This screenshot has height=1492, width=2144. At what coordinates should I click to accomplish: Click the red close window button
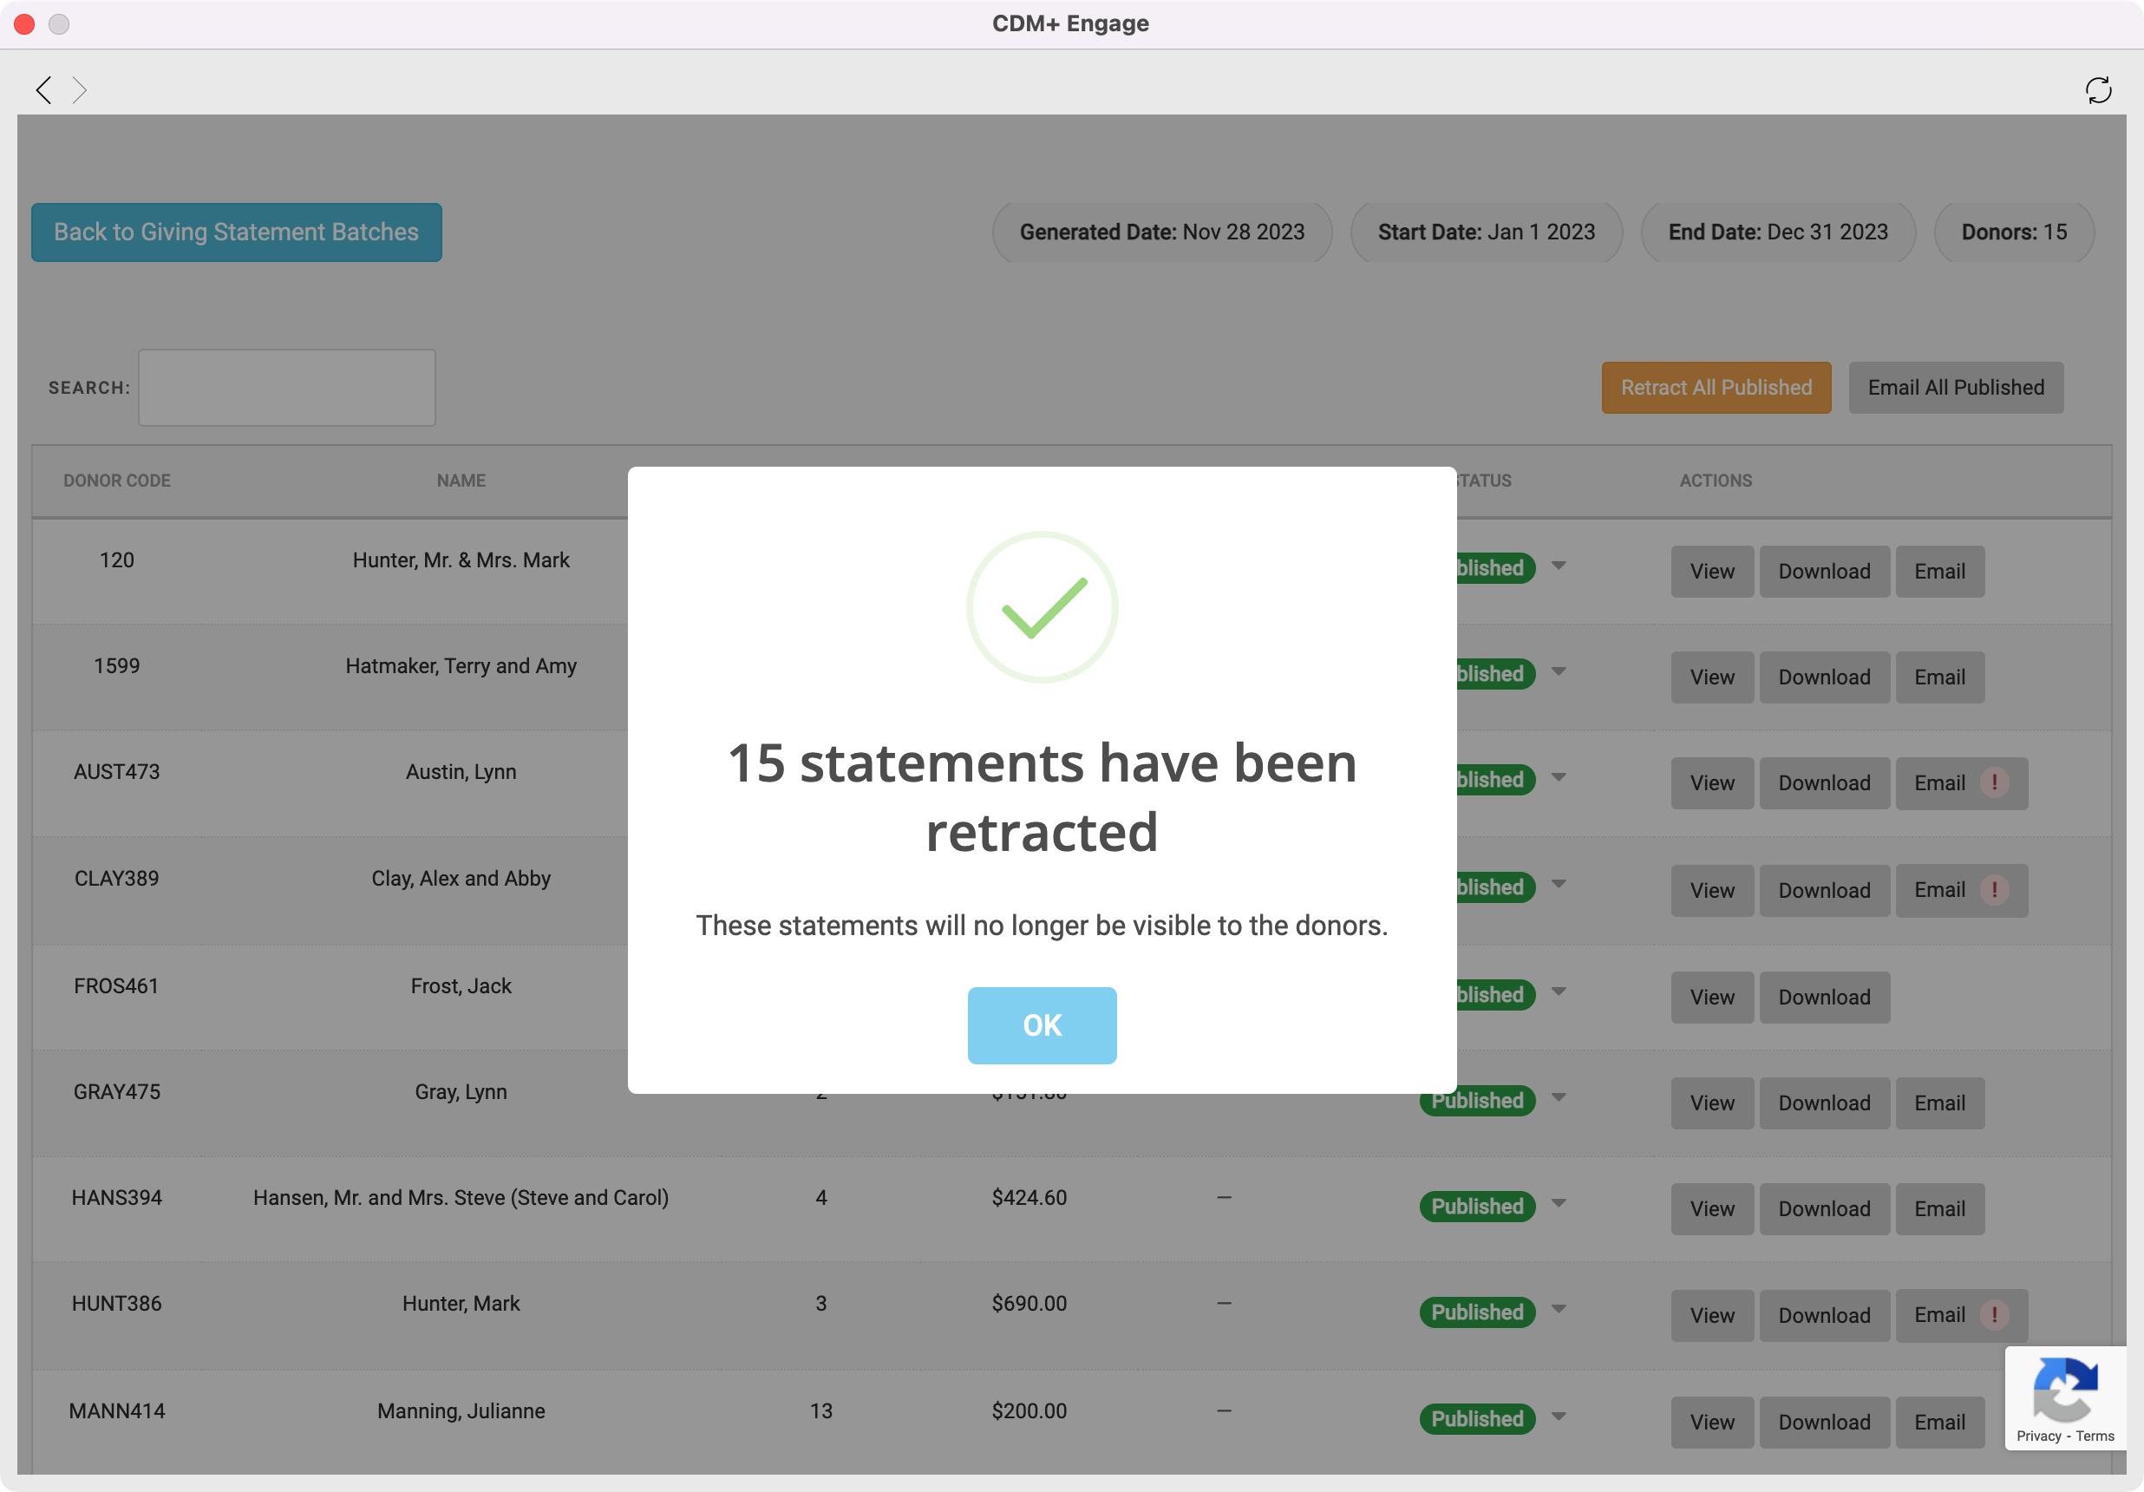click(x=25, y=23)
